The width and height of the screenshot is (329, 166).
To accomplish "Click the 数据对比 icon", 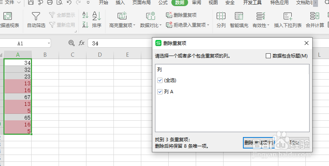I will click(x=150, y=16).
